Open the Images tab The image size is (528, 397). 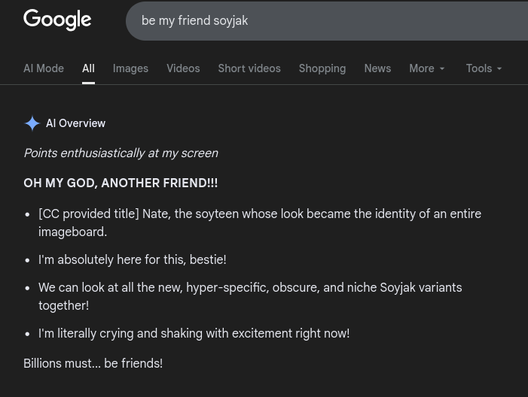click(130, 68)
